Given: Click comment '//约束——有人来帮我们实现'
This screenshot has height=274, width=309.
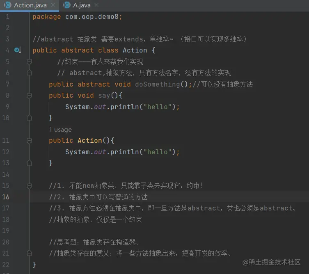Looking at the screenshot, I should pyautogui.click(x=100, y=62).
